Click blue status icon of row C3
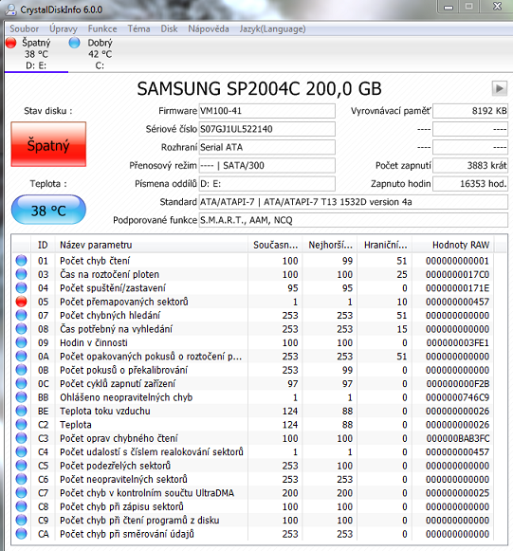The height and width of the screenshot is (551, 513). tap(22, 438)
